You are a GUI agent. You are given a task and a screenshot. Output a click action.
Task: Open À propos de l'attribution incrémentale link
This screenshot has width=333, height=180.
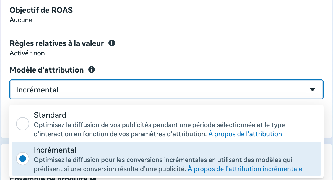245,169
